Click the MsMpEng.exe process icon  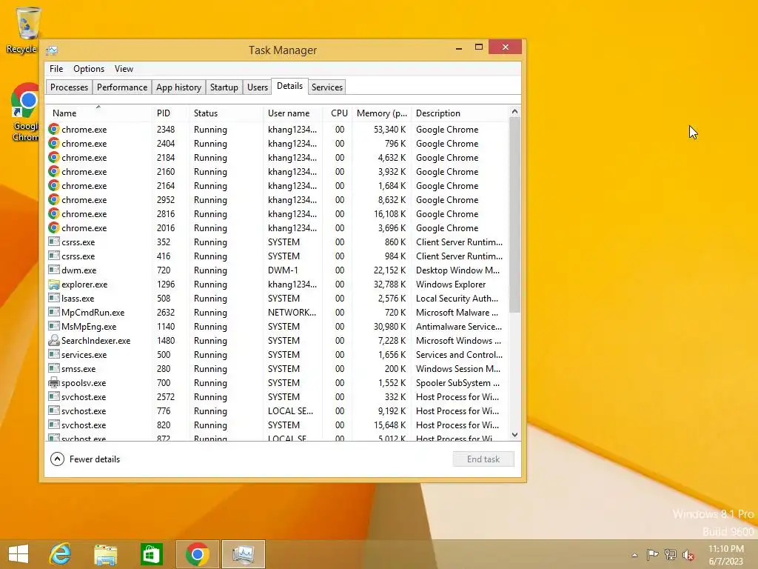[53, 326]
